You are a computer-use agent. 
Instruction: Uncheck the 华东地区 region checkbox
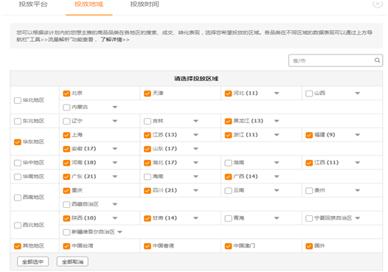18,142
